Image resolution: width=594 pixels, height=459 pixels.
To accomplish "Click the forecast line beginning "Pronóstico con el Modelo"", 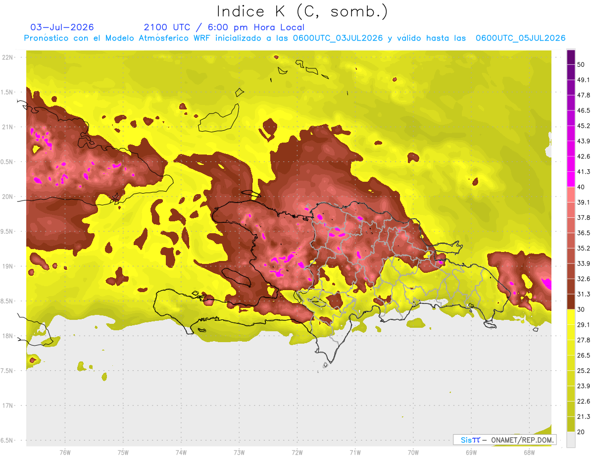I will [x=295, y=38].
